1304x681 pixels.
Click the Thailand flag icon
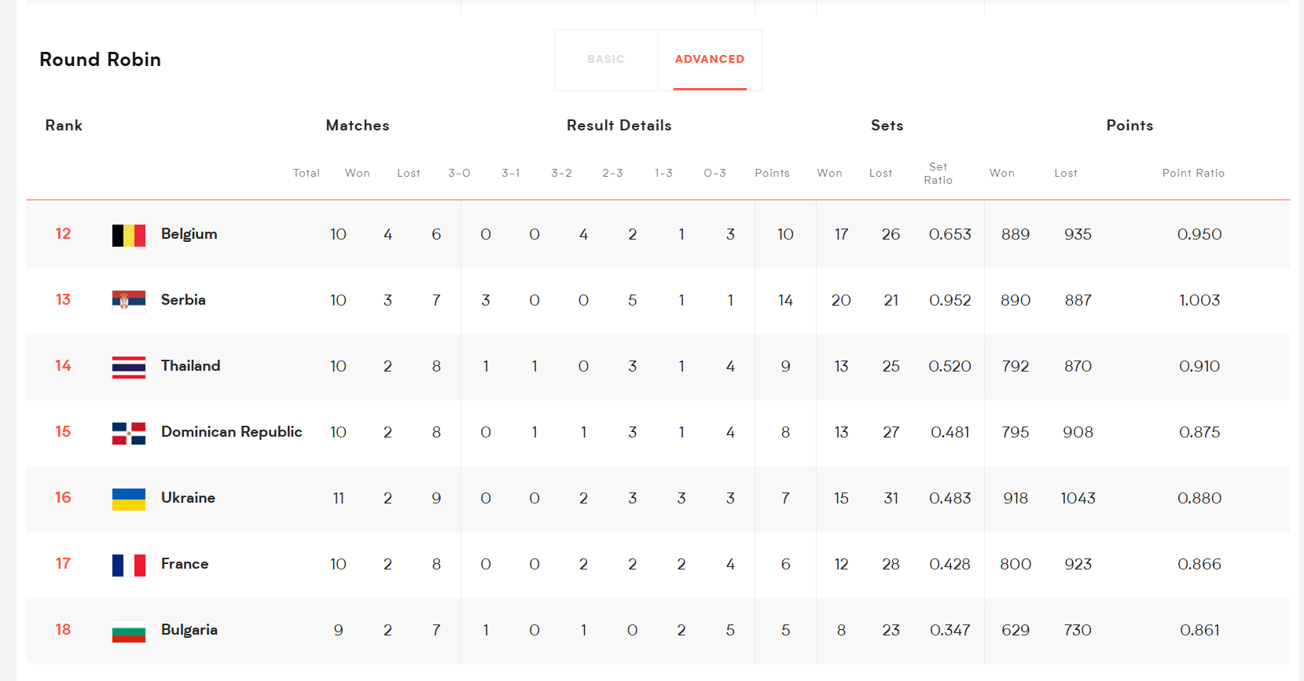pyautogui.click(x=129, y=367)
